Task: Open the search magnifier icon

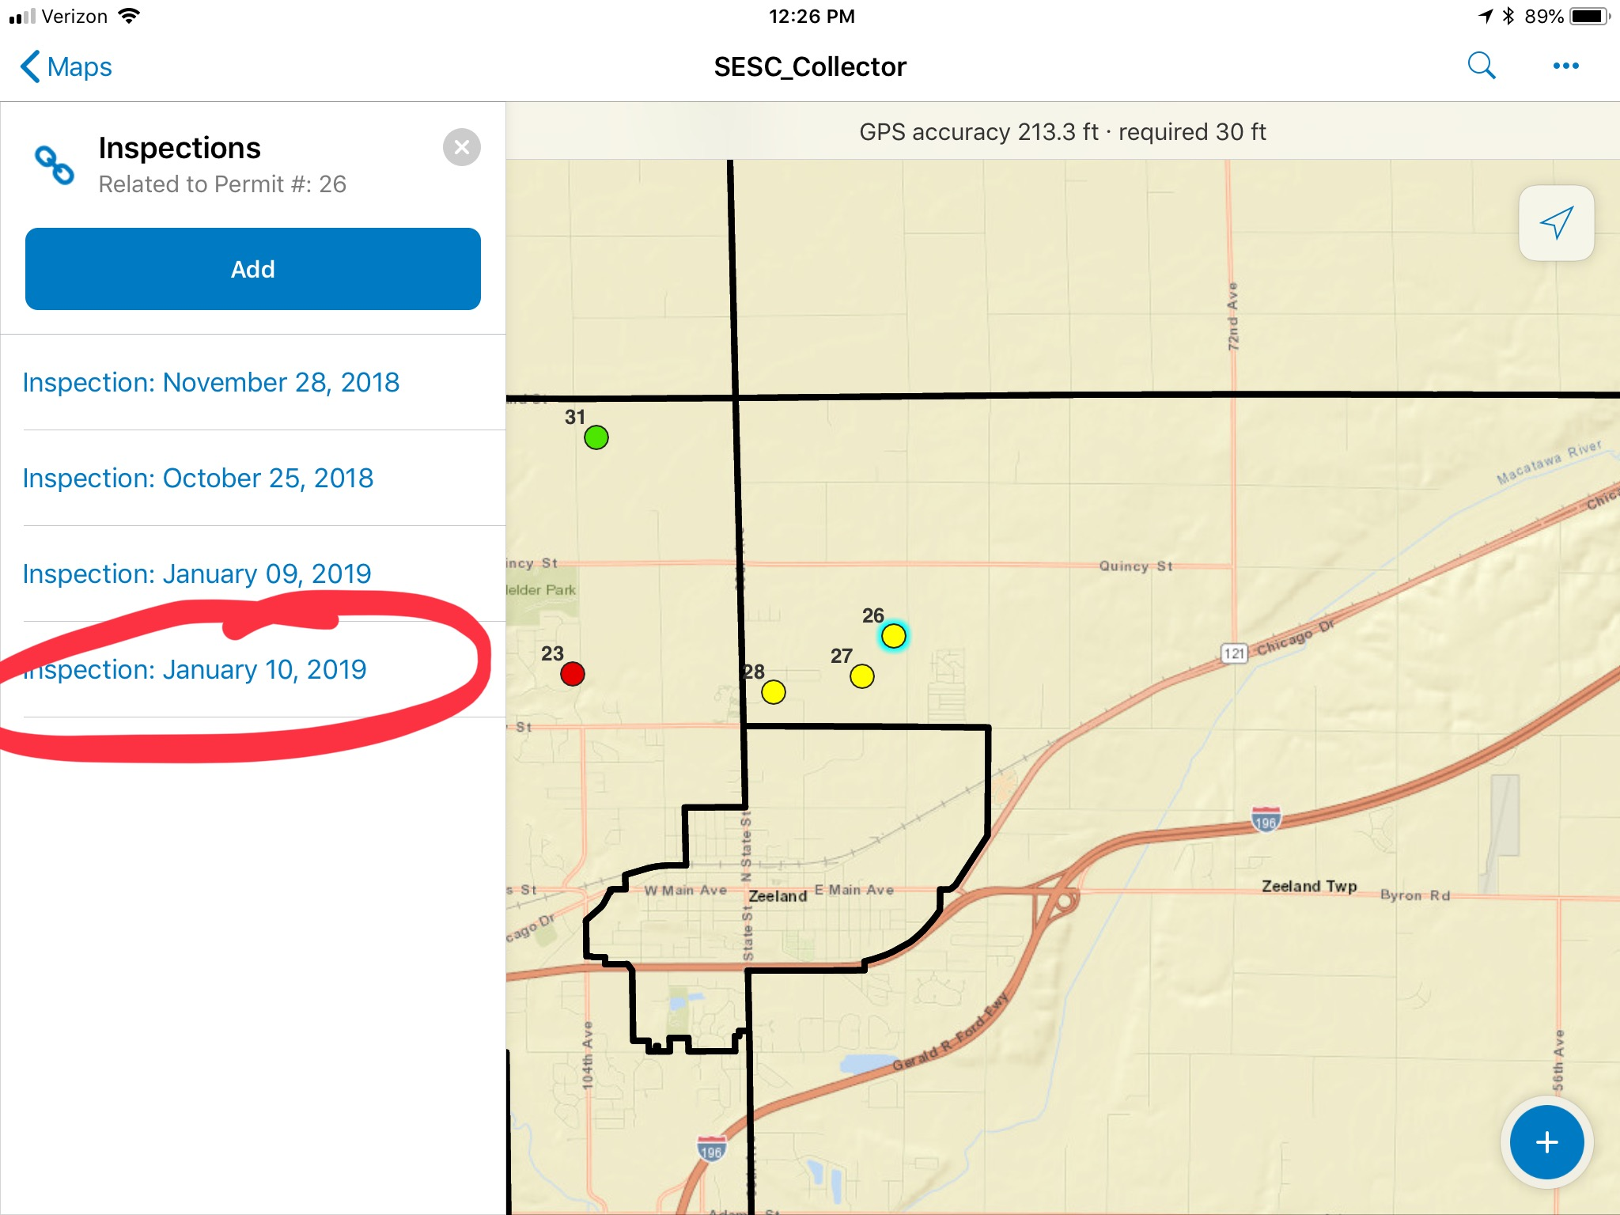Action: point(1482,66)
